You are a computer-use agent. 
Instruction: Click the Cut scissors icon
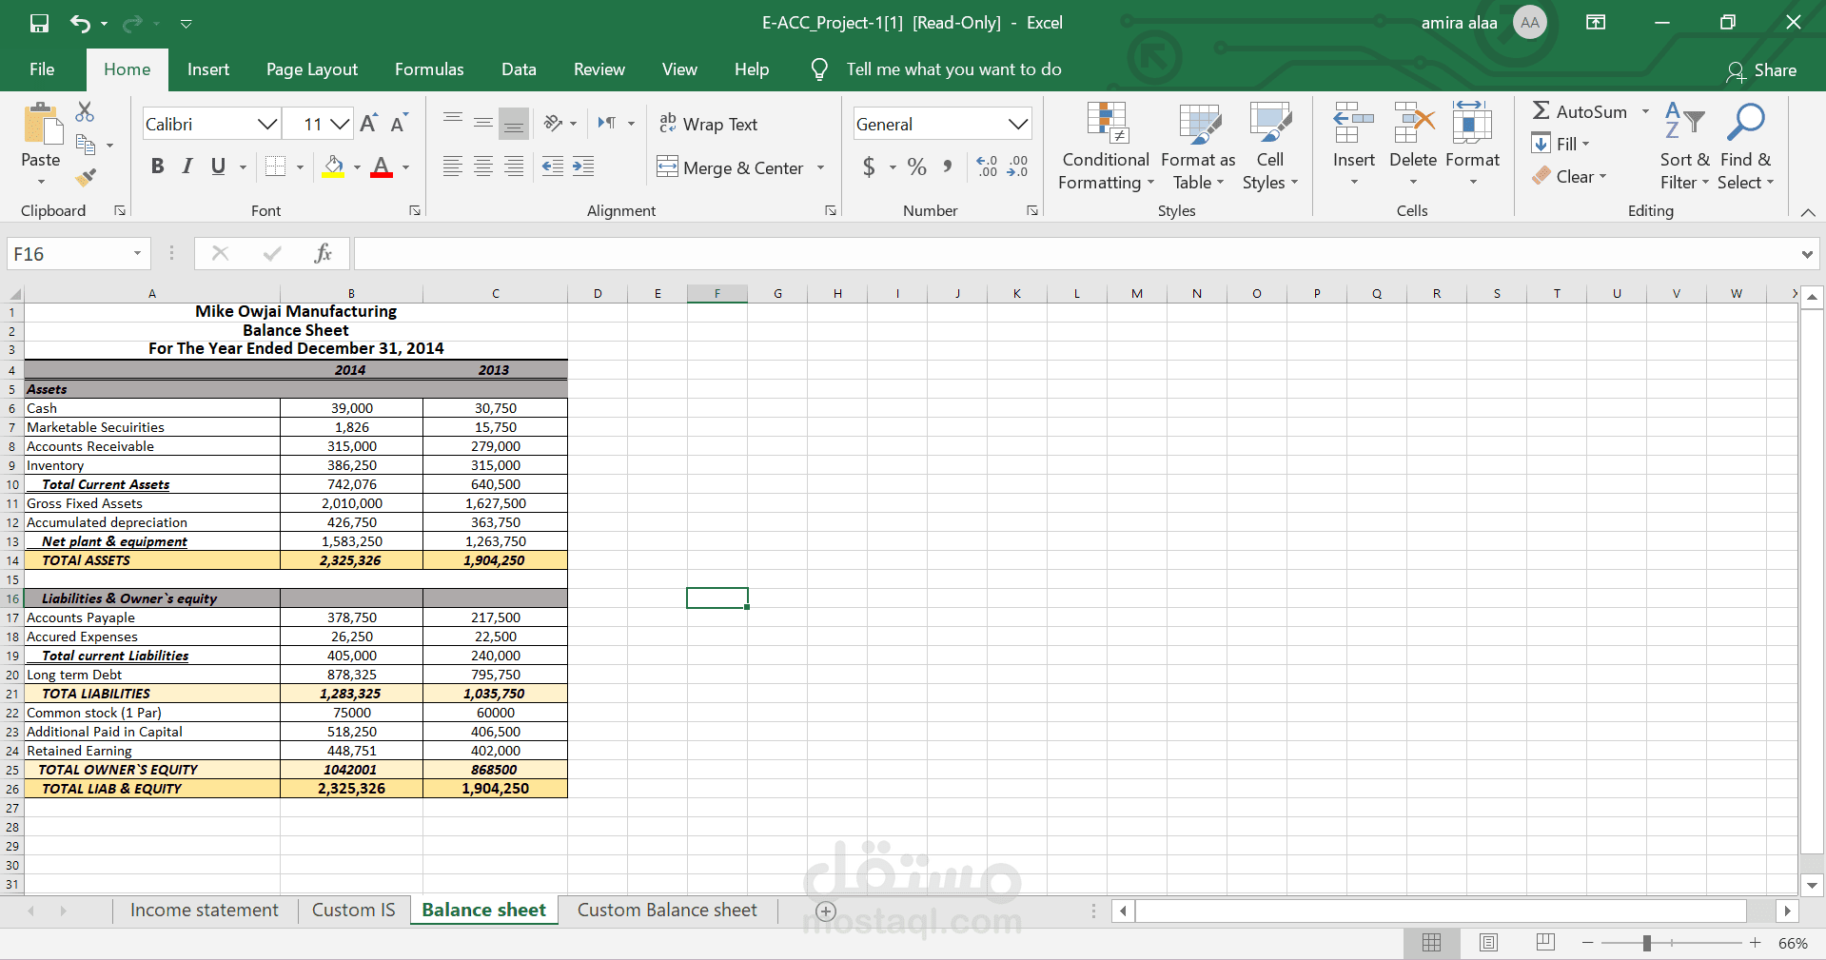(x=86, y=112)
